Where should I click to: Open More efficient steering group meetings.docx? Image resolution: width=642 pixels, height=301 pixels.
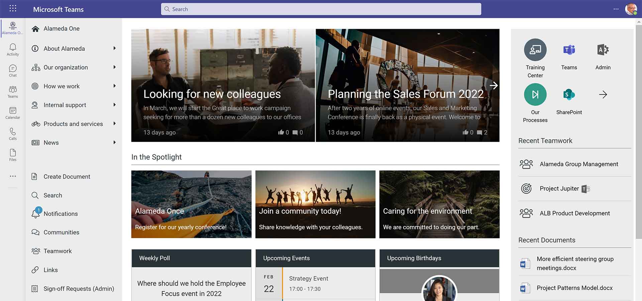coord(574,264)
